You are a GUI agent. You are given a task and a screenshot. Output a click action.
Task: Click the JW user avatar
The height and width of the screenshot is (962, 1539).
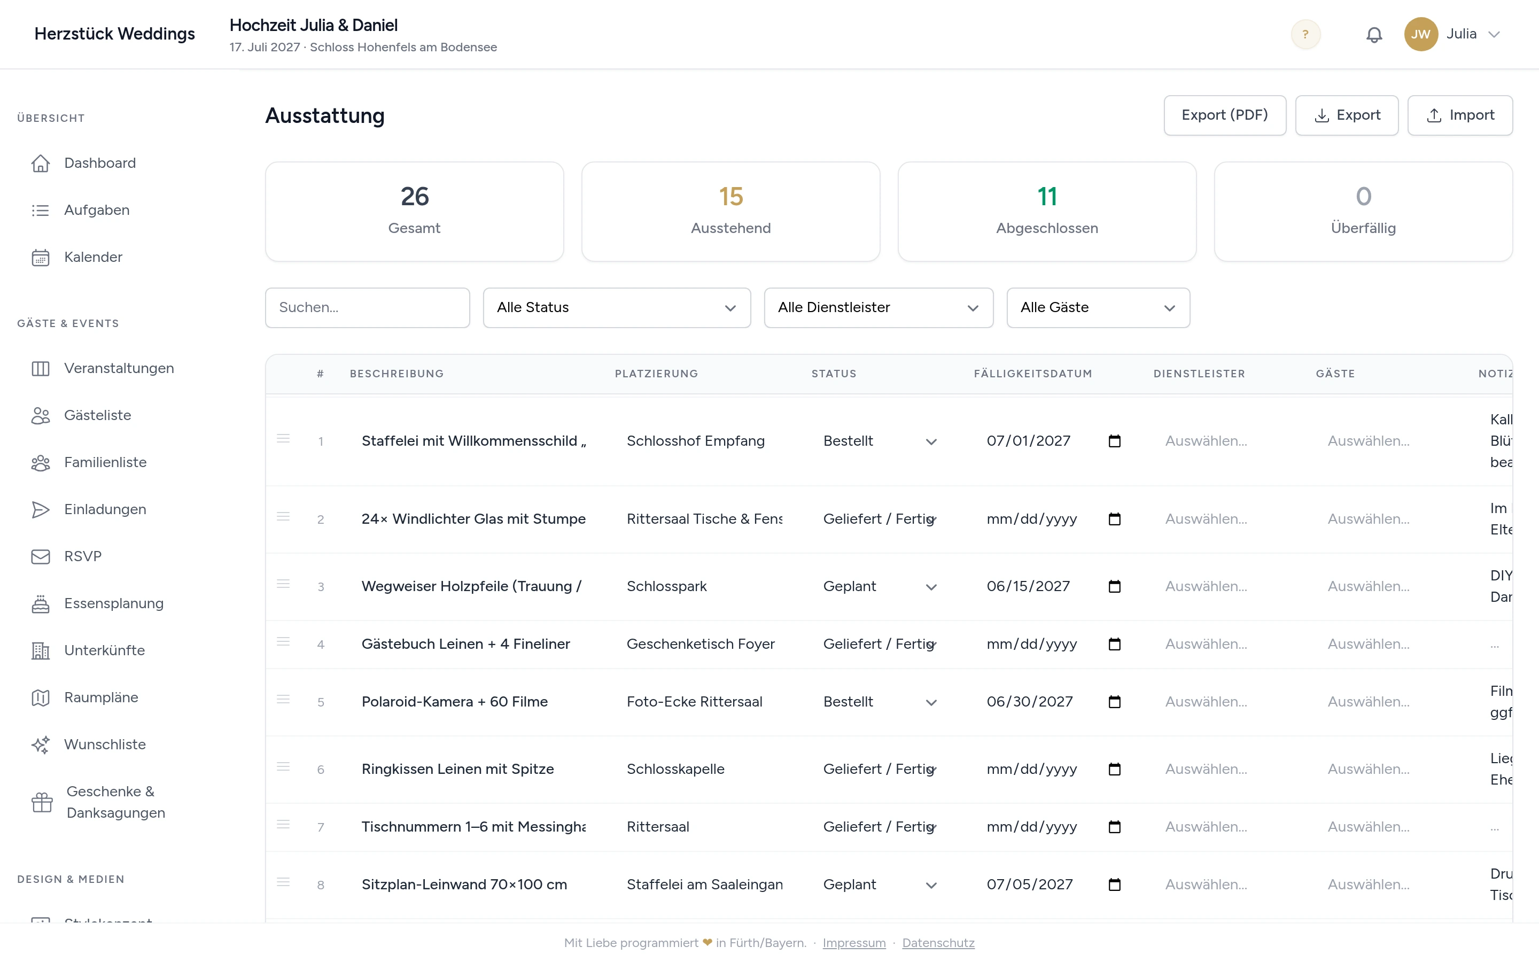pyautogui.click(x=1421, y=34)
